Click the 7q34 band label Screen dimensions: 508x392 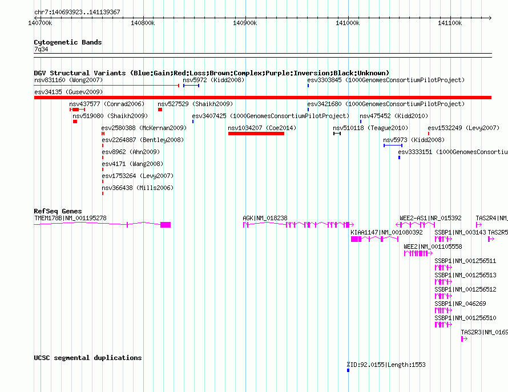[41, 49]
